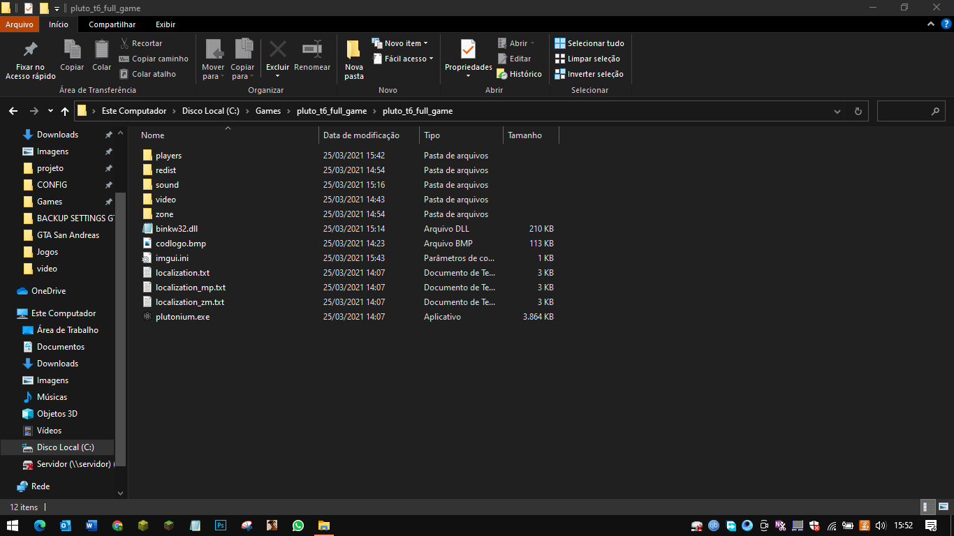This screenshot has height=536, width=954.
Task: Click Selecionar tudo
Action: tap(589, 43)
